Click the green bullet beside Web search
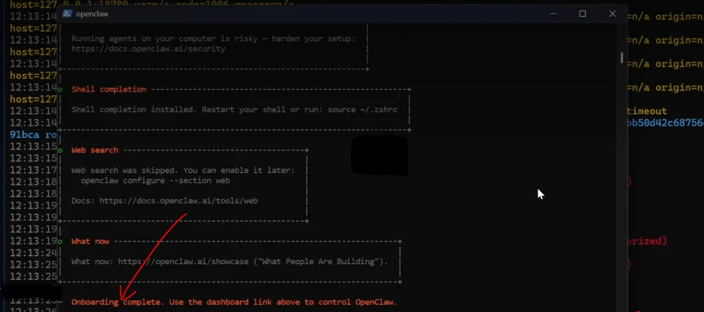704x312 pixels. pyautogui.click(x=60, y=150)
